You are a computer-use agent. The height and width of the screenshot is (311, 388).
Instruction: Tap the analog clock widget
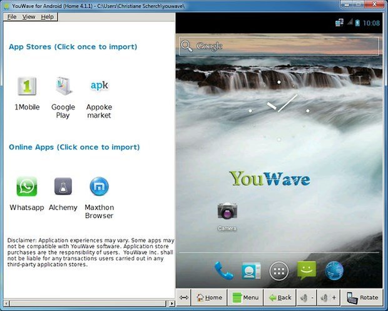[279, 111]
